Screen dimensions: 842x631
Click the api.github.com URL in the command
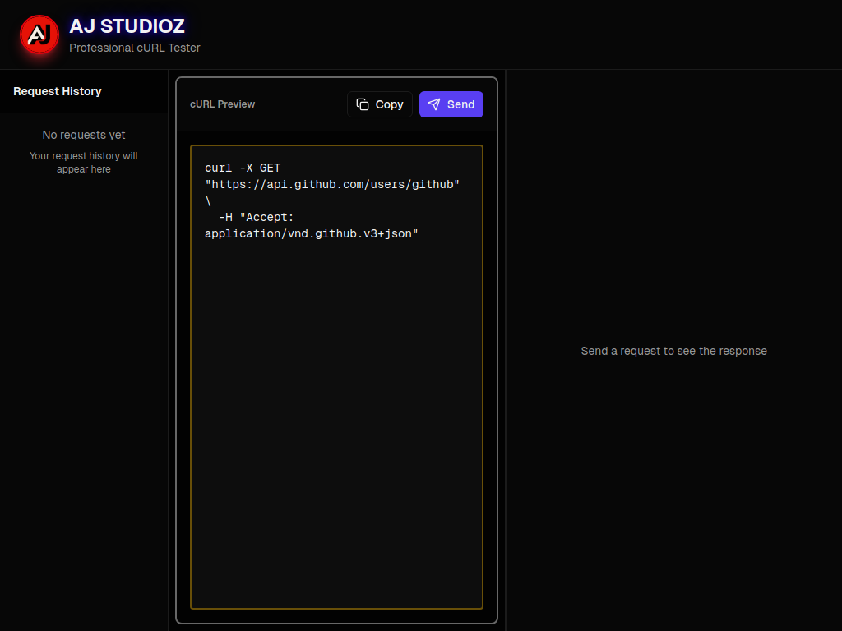pyautogui.click(x=332, y=184)
